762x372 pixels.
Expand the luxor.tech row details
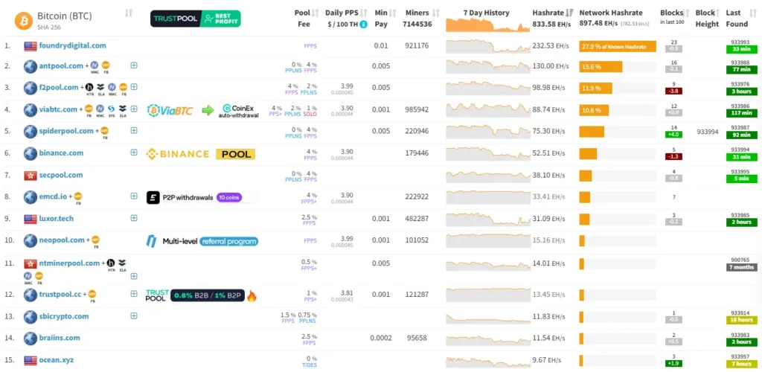(x=134, y=219)
